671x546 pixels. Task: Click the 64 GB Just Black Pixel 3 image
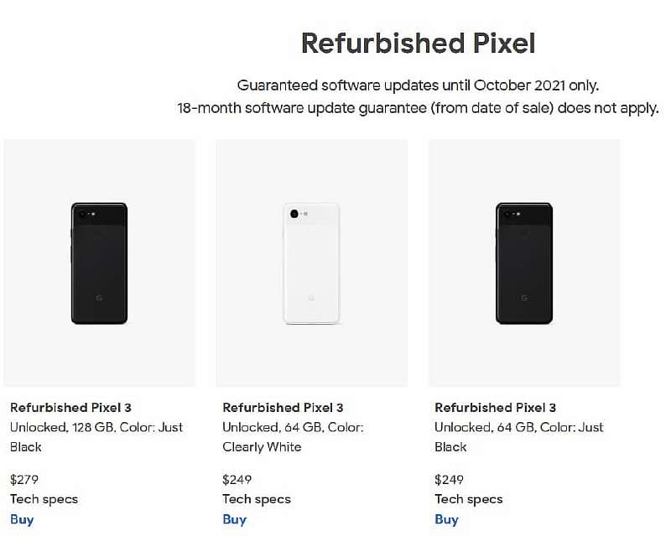[524, 263]
